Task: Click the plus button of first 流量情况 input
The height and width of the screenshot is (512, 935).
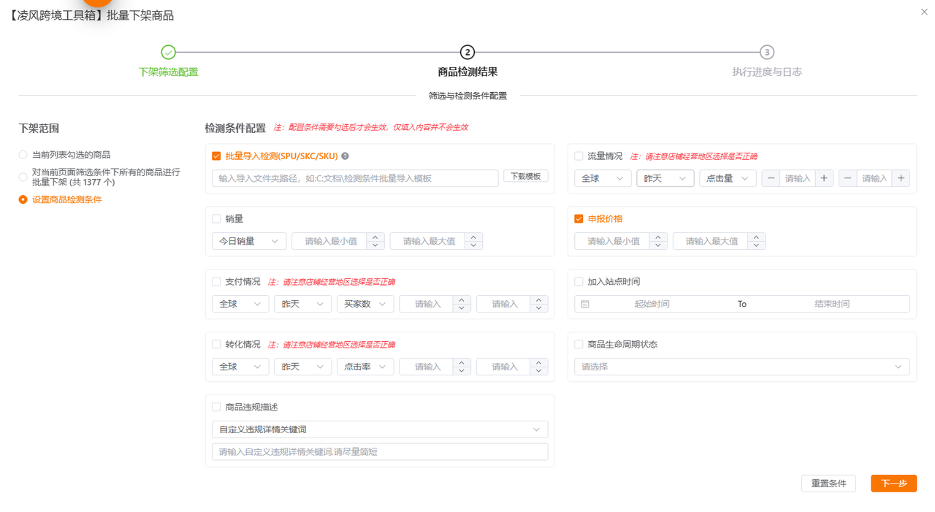Action: (x=825, y=178)
